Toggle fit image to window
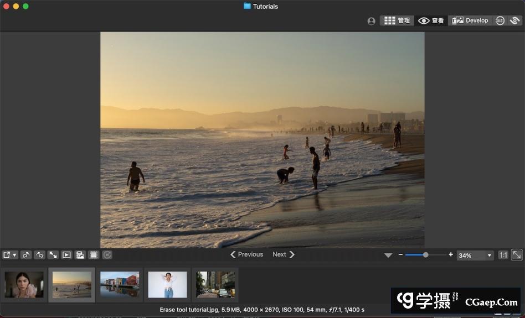This screenshot has height=318, width=525. [516, 255]
